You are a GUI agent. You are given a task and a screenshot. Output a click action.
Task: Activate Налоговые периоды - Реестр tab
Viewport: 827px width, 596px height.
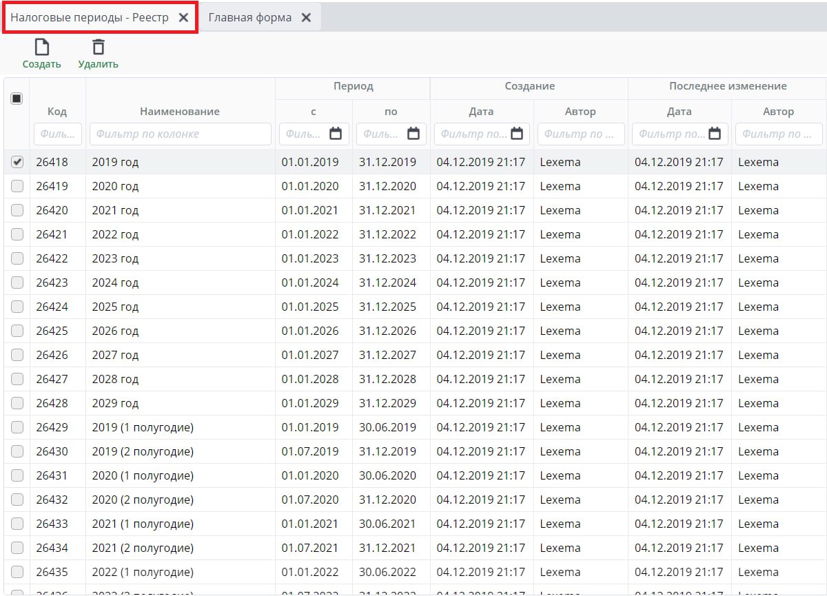pos(90,18)
